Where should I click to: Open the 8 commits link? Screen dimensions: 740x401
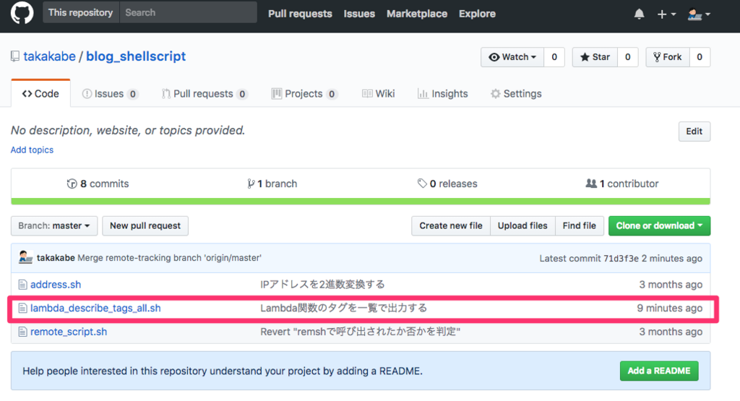(x=98, y=184)
